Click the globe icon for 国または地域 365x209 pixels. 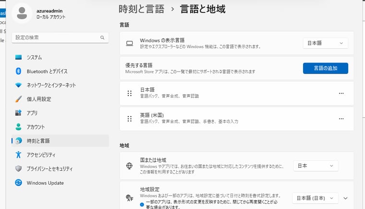[129, 166]
